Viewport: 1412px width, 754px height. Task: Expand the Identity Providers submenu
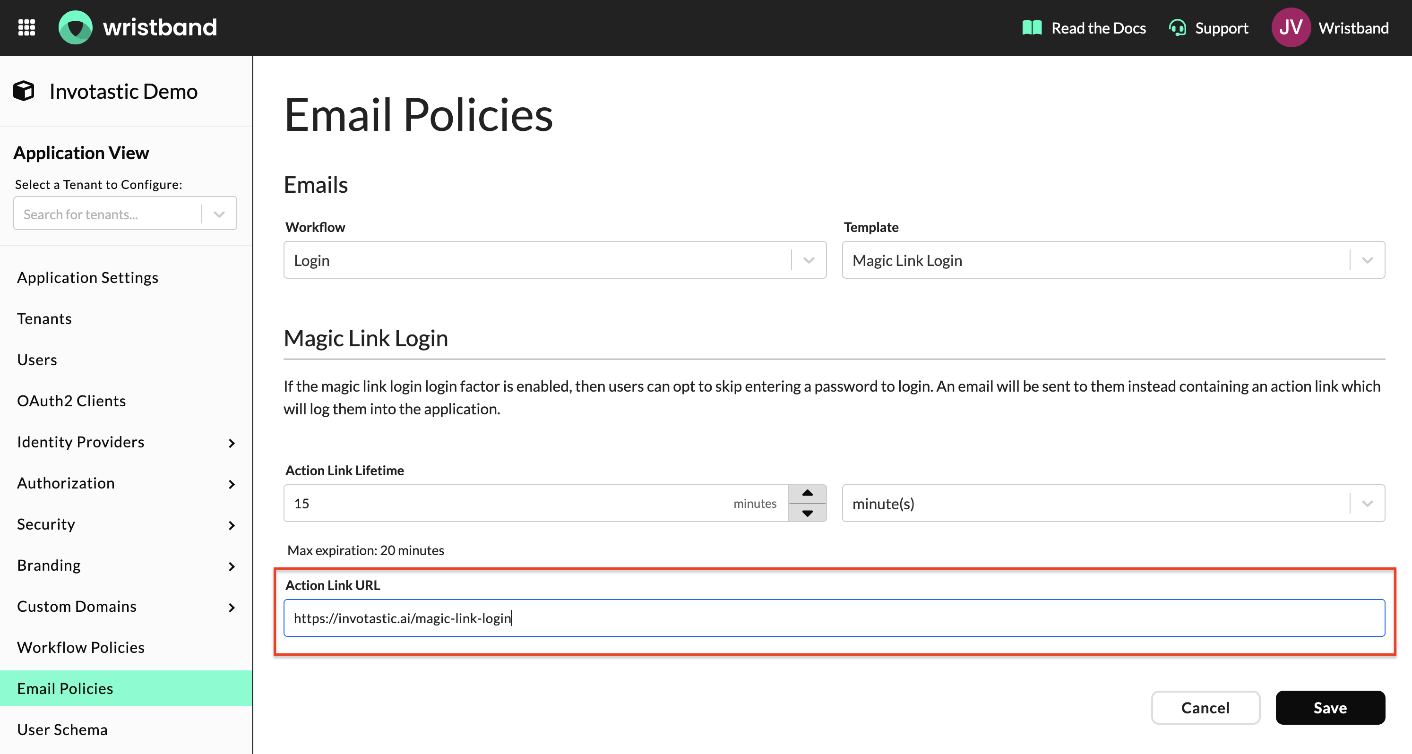pos(231,443)
